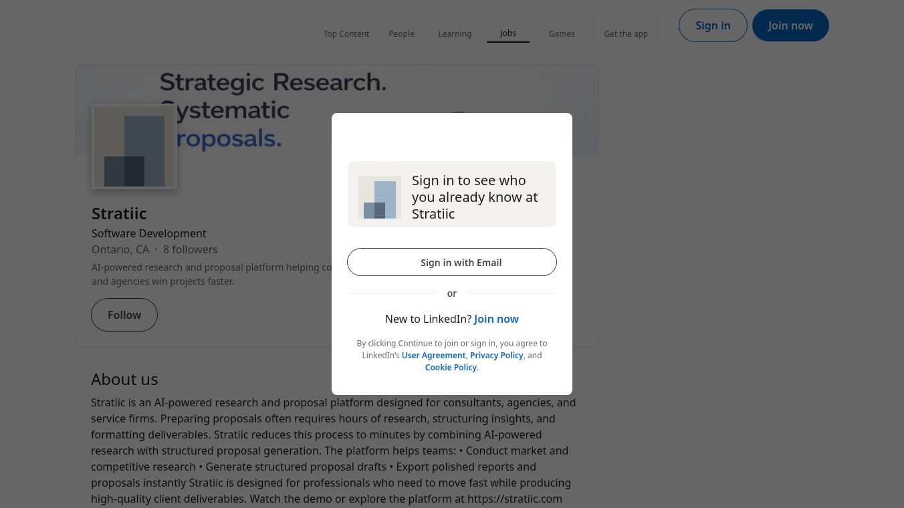Click the About us description paragraph
The image size is (904, 508).
click(x=334, y=451)
